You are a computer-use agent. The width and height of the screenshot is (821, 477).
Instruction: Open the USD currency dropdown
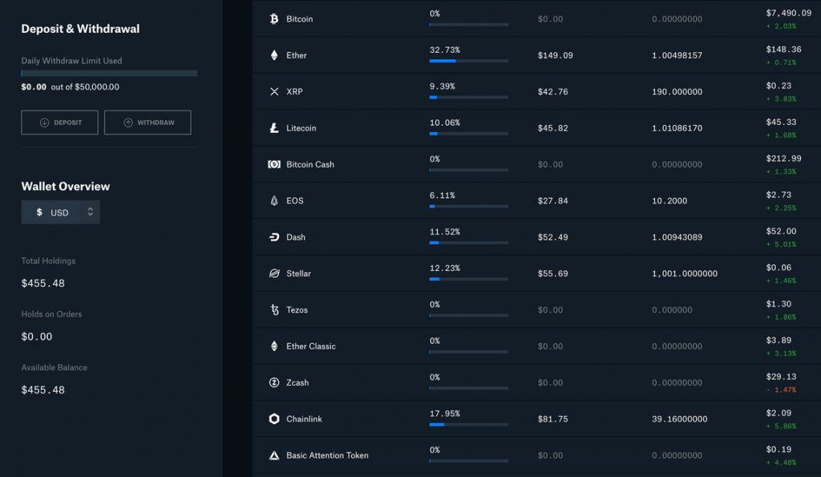click(60, 212)
